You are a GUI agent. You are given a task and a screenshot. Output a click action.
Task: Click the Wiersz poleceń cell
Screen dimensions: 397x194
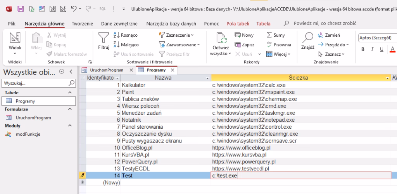point(166,106)
